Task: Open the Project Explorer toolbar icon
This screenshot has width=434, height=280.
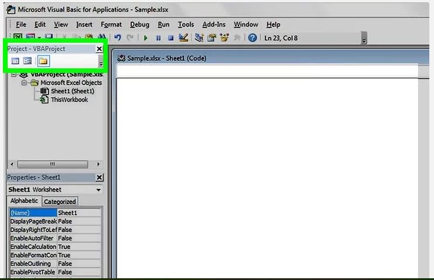Action: (199, 38)
